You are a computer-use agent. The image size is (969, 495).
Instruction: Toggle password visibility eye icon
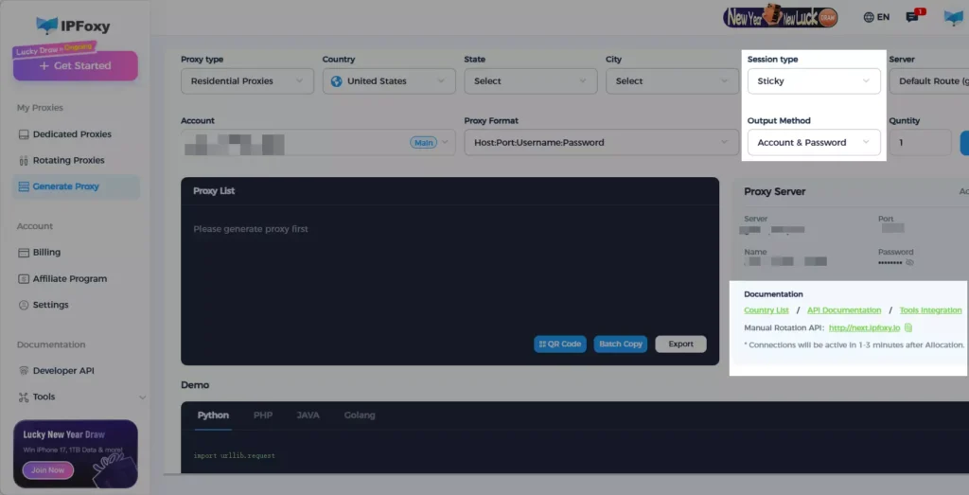click(909, 263)
